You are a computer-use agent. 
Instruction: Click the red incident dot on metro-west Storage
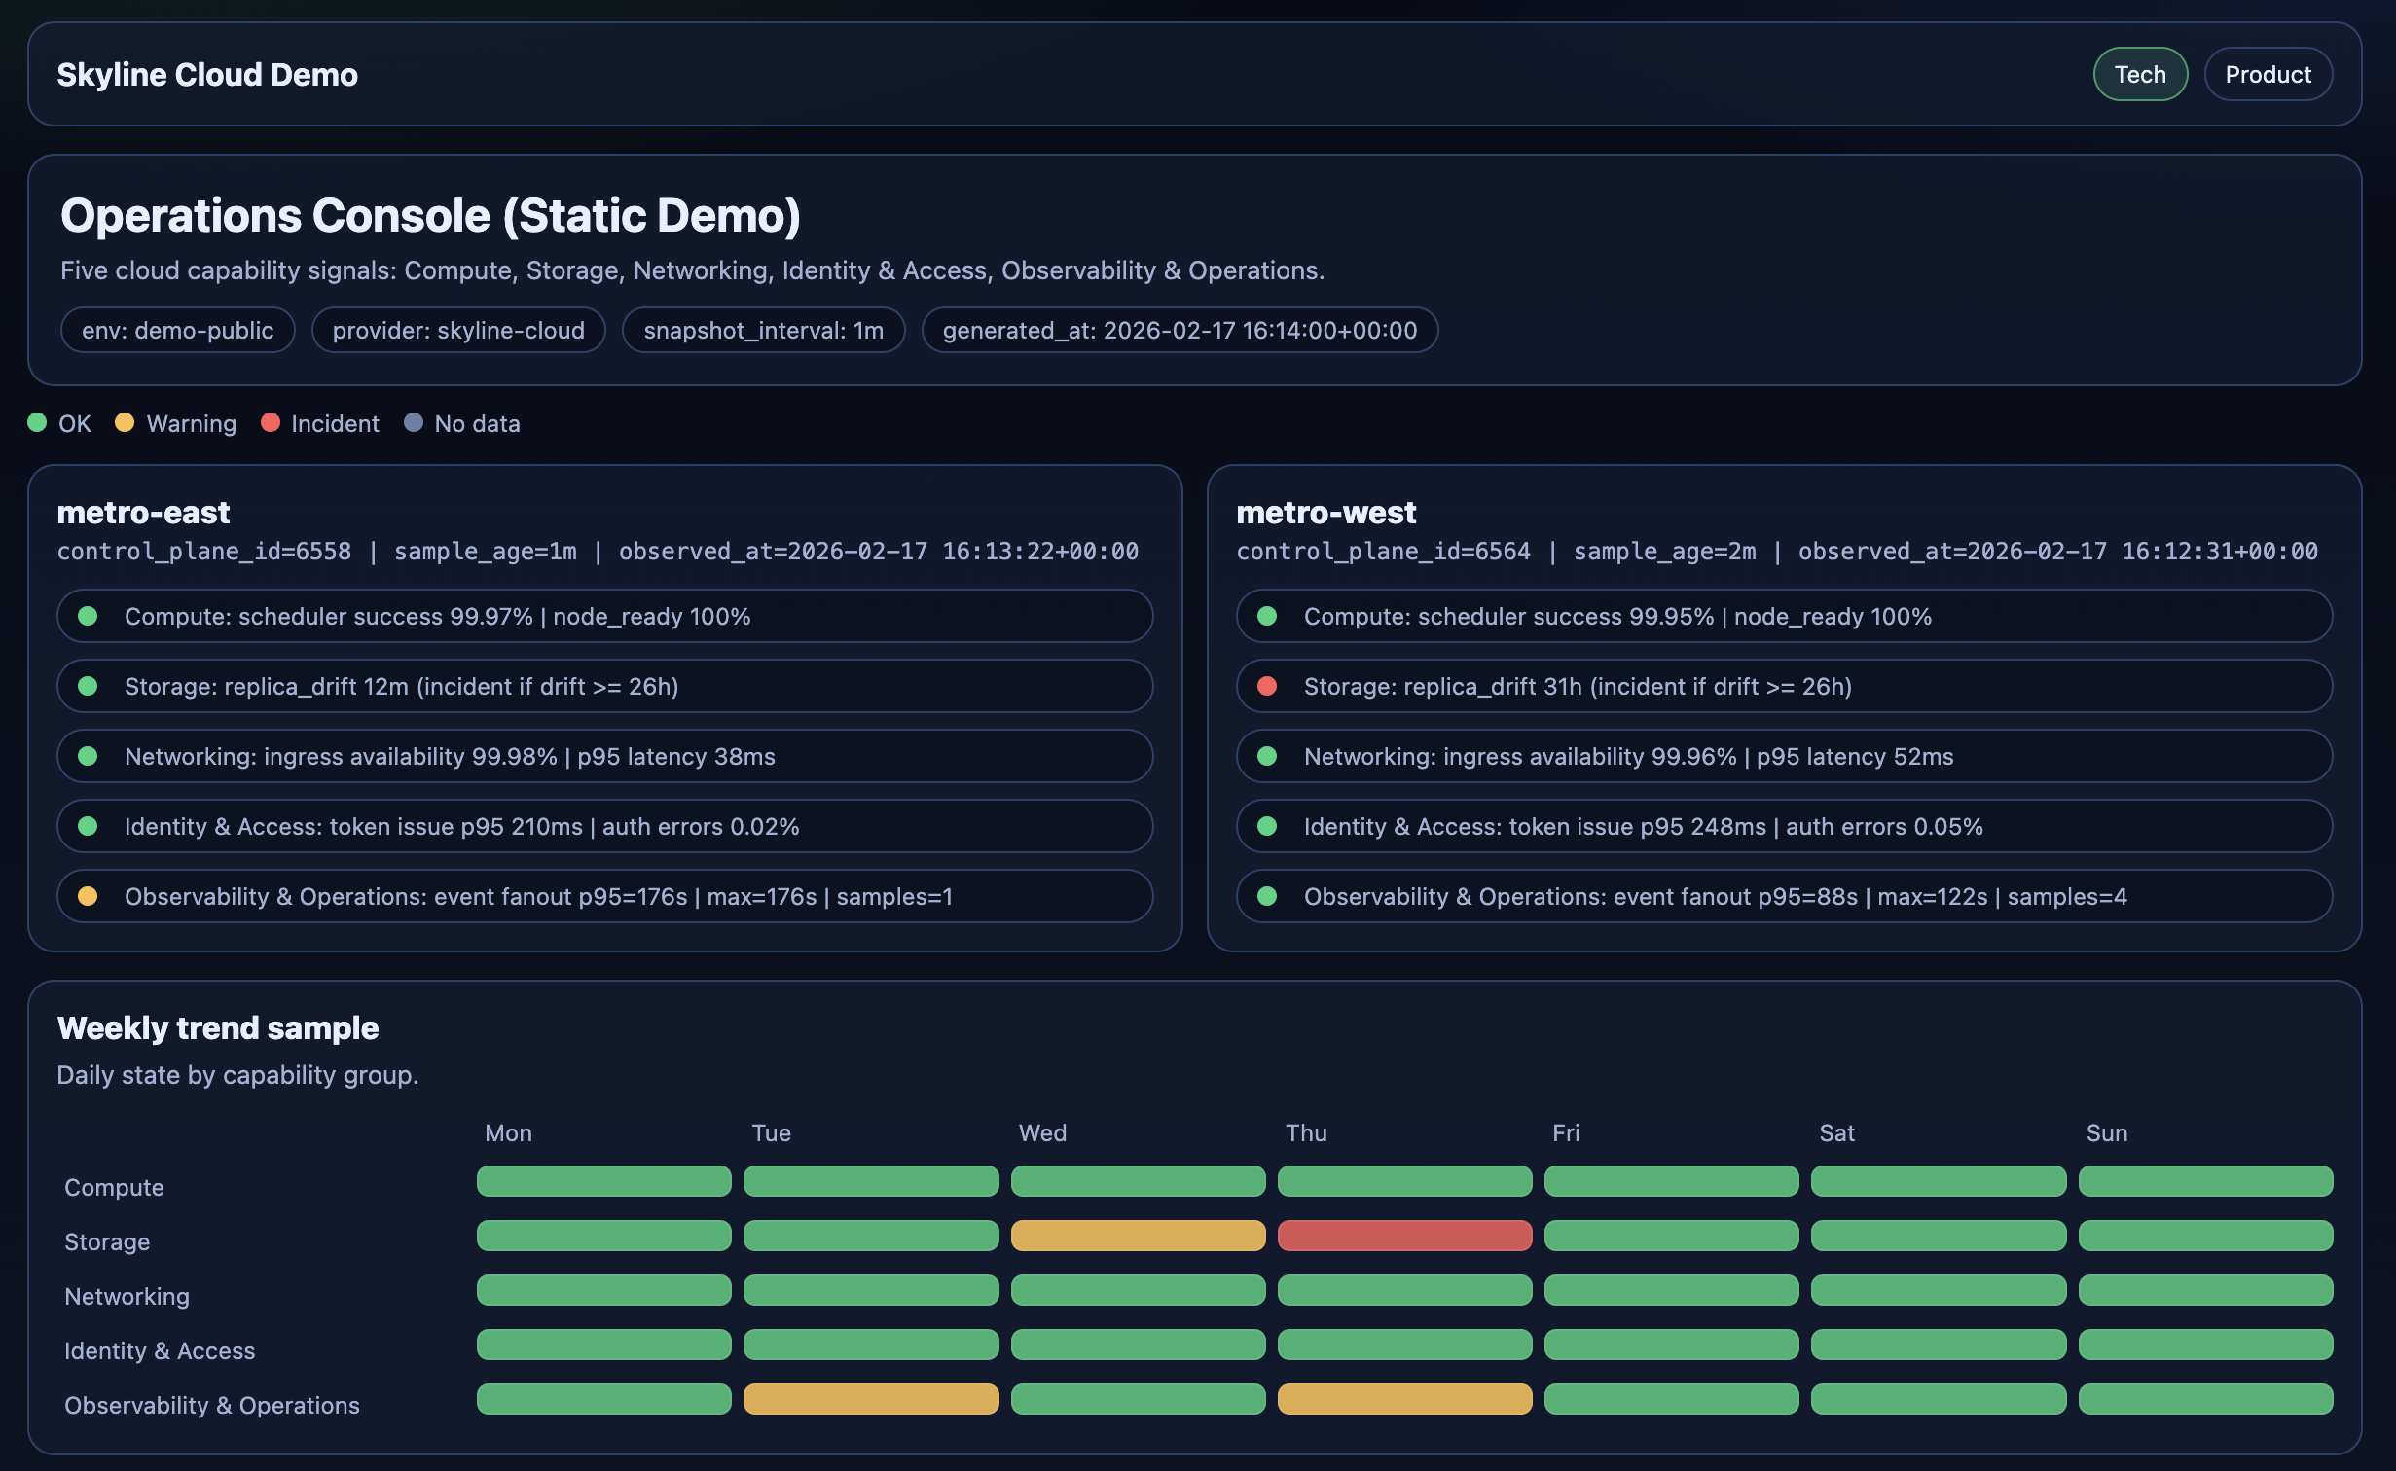[1269, 686]
